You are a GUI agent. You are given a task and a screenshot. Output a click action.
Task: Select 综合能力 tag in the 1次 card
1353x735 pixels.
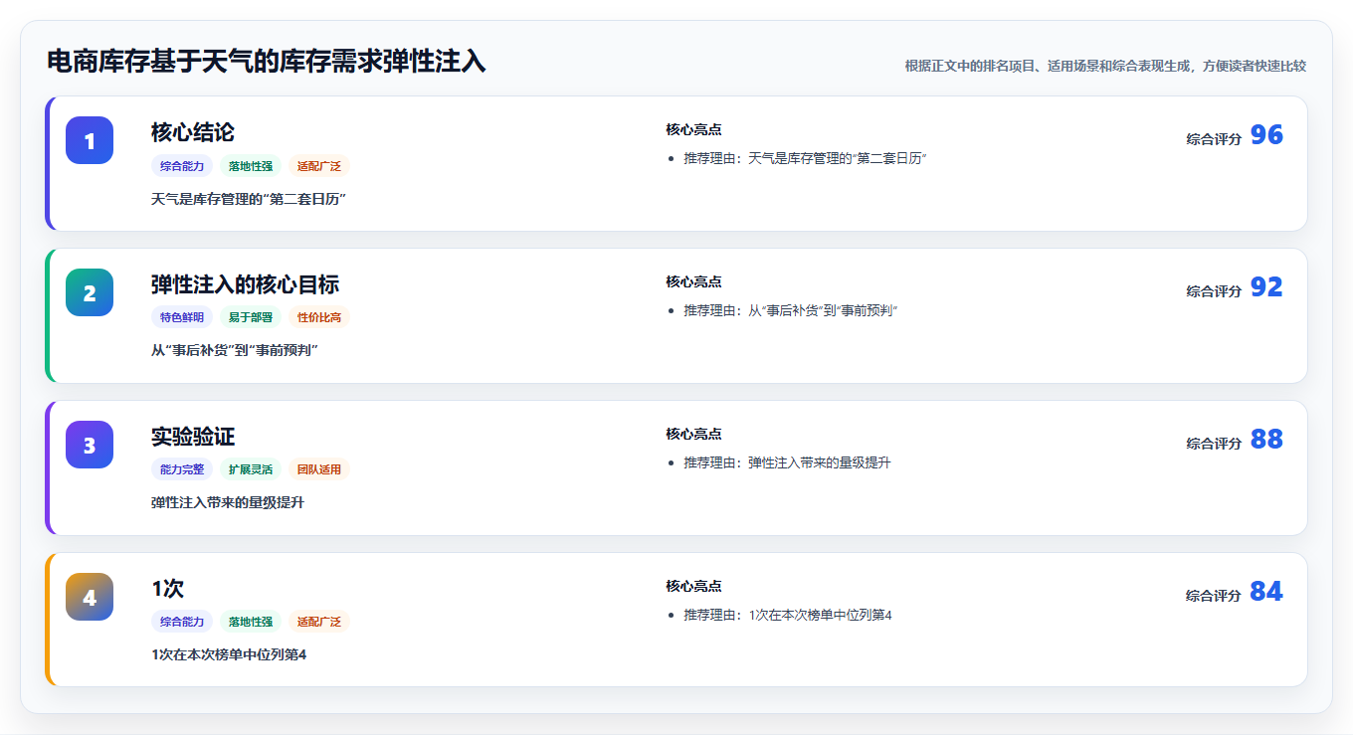pos(182,623)
